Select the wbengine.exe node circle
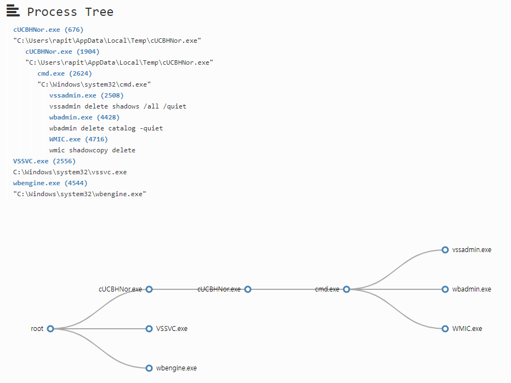The image size is (511, 383). click(x=149, y=368)
